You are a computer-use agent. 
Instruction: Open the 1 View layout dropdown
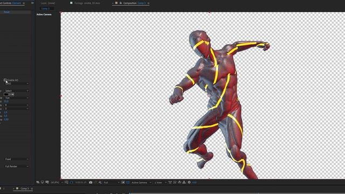[161, 182]
